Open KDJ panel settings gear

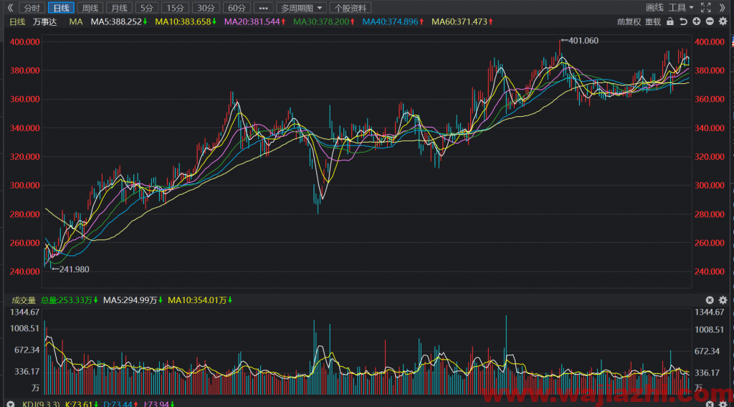pyautogui.click(x=723, y=404)
